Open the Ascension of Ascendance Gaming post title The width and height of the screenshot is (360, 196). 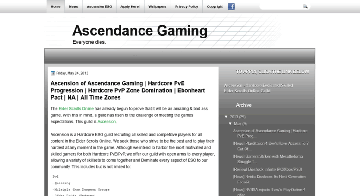[128, 90]
